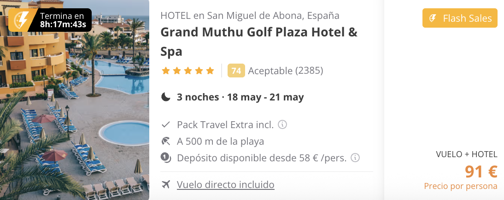The image size is (504, 200).
Task: Open the Vuelo directo incluido link
Action: point(226,185)
